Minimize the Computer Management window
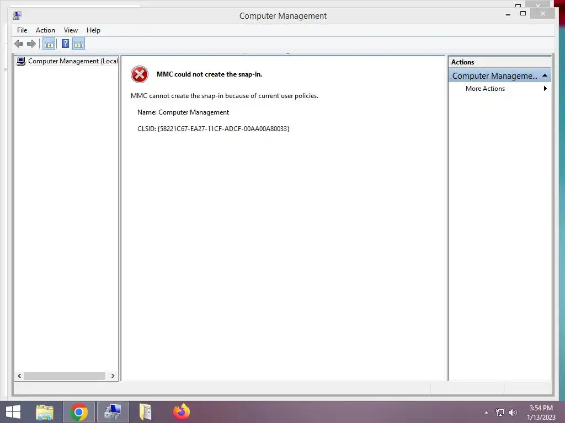This screenshot has height=423, width=565. coord(508,14)
